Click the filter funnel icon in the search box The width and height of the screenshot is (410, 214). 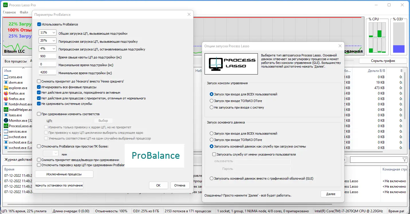[404, 160]
